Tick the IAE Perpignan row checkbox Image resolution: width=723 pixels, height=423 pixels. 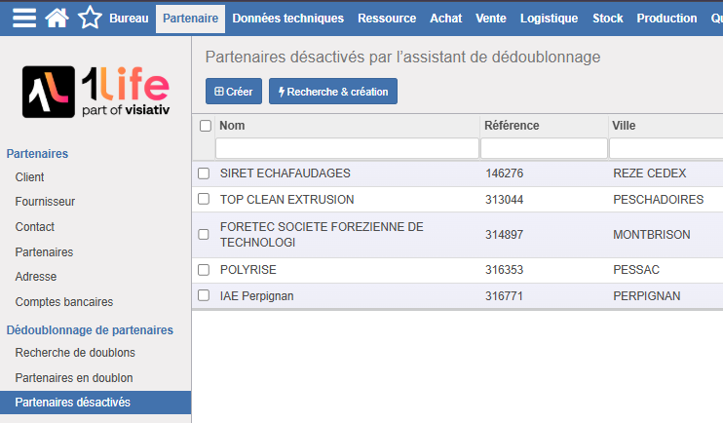click(x=204, y=295)
